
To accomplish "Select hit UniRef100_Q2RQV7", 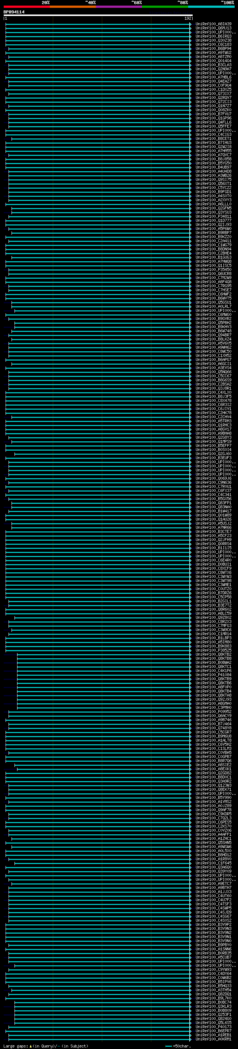I will coord(213,98).
